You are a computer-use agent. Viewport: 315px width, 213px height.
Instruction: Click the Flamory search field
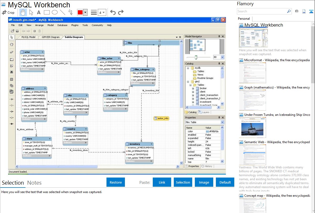[x=262, y=11]
